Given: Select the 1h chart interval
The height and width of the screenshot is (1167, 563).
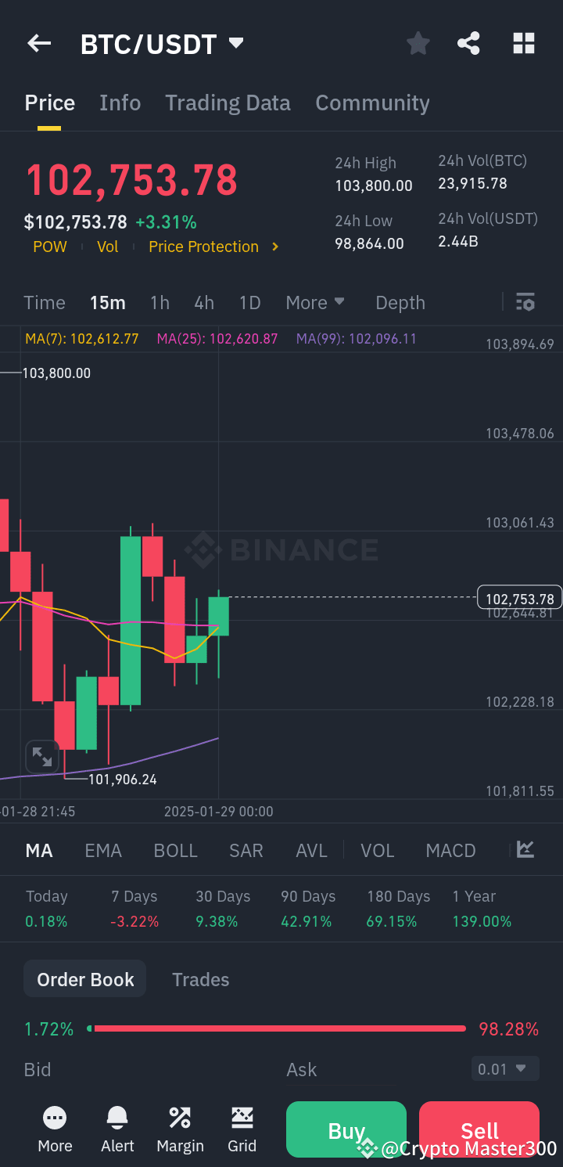Looking at the screenshot, I should (160, 302).
